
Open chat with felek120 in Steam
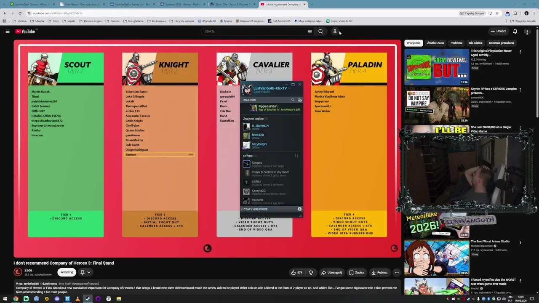[272, 136]
